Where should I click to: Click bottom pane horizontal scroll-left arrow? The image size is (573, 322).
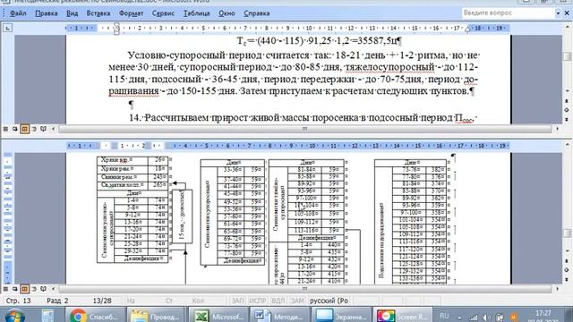tap(54, 289)
